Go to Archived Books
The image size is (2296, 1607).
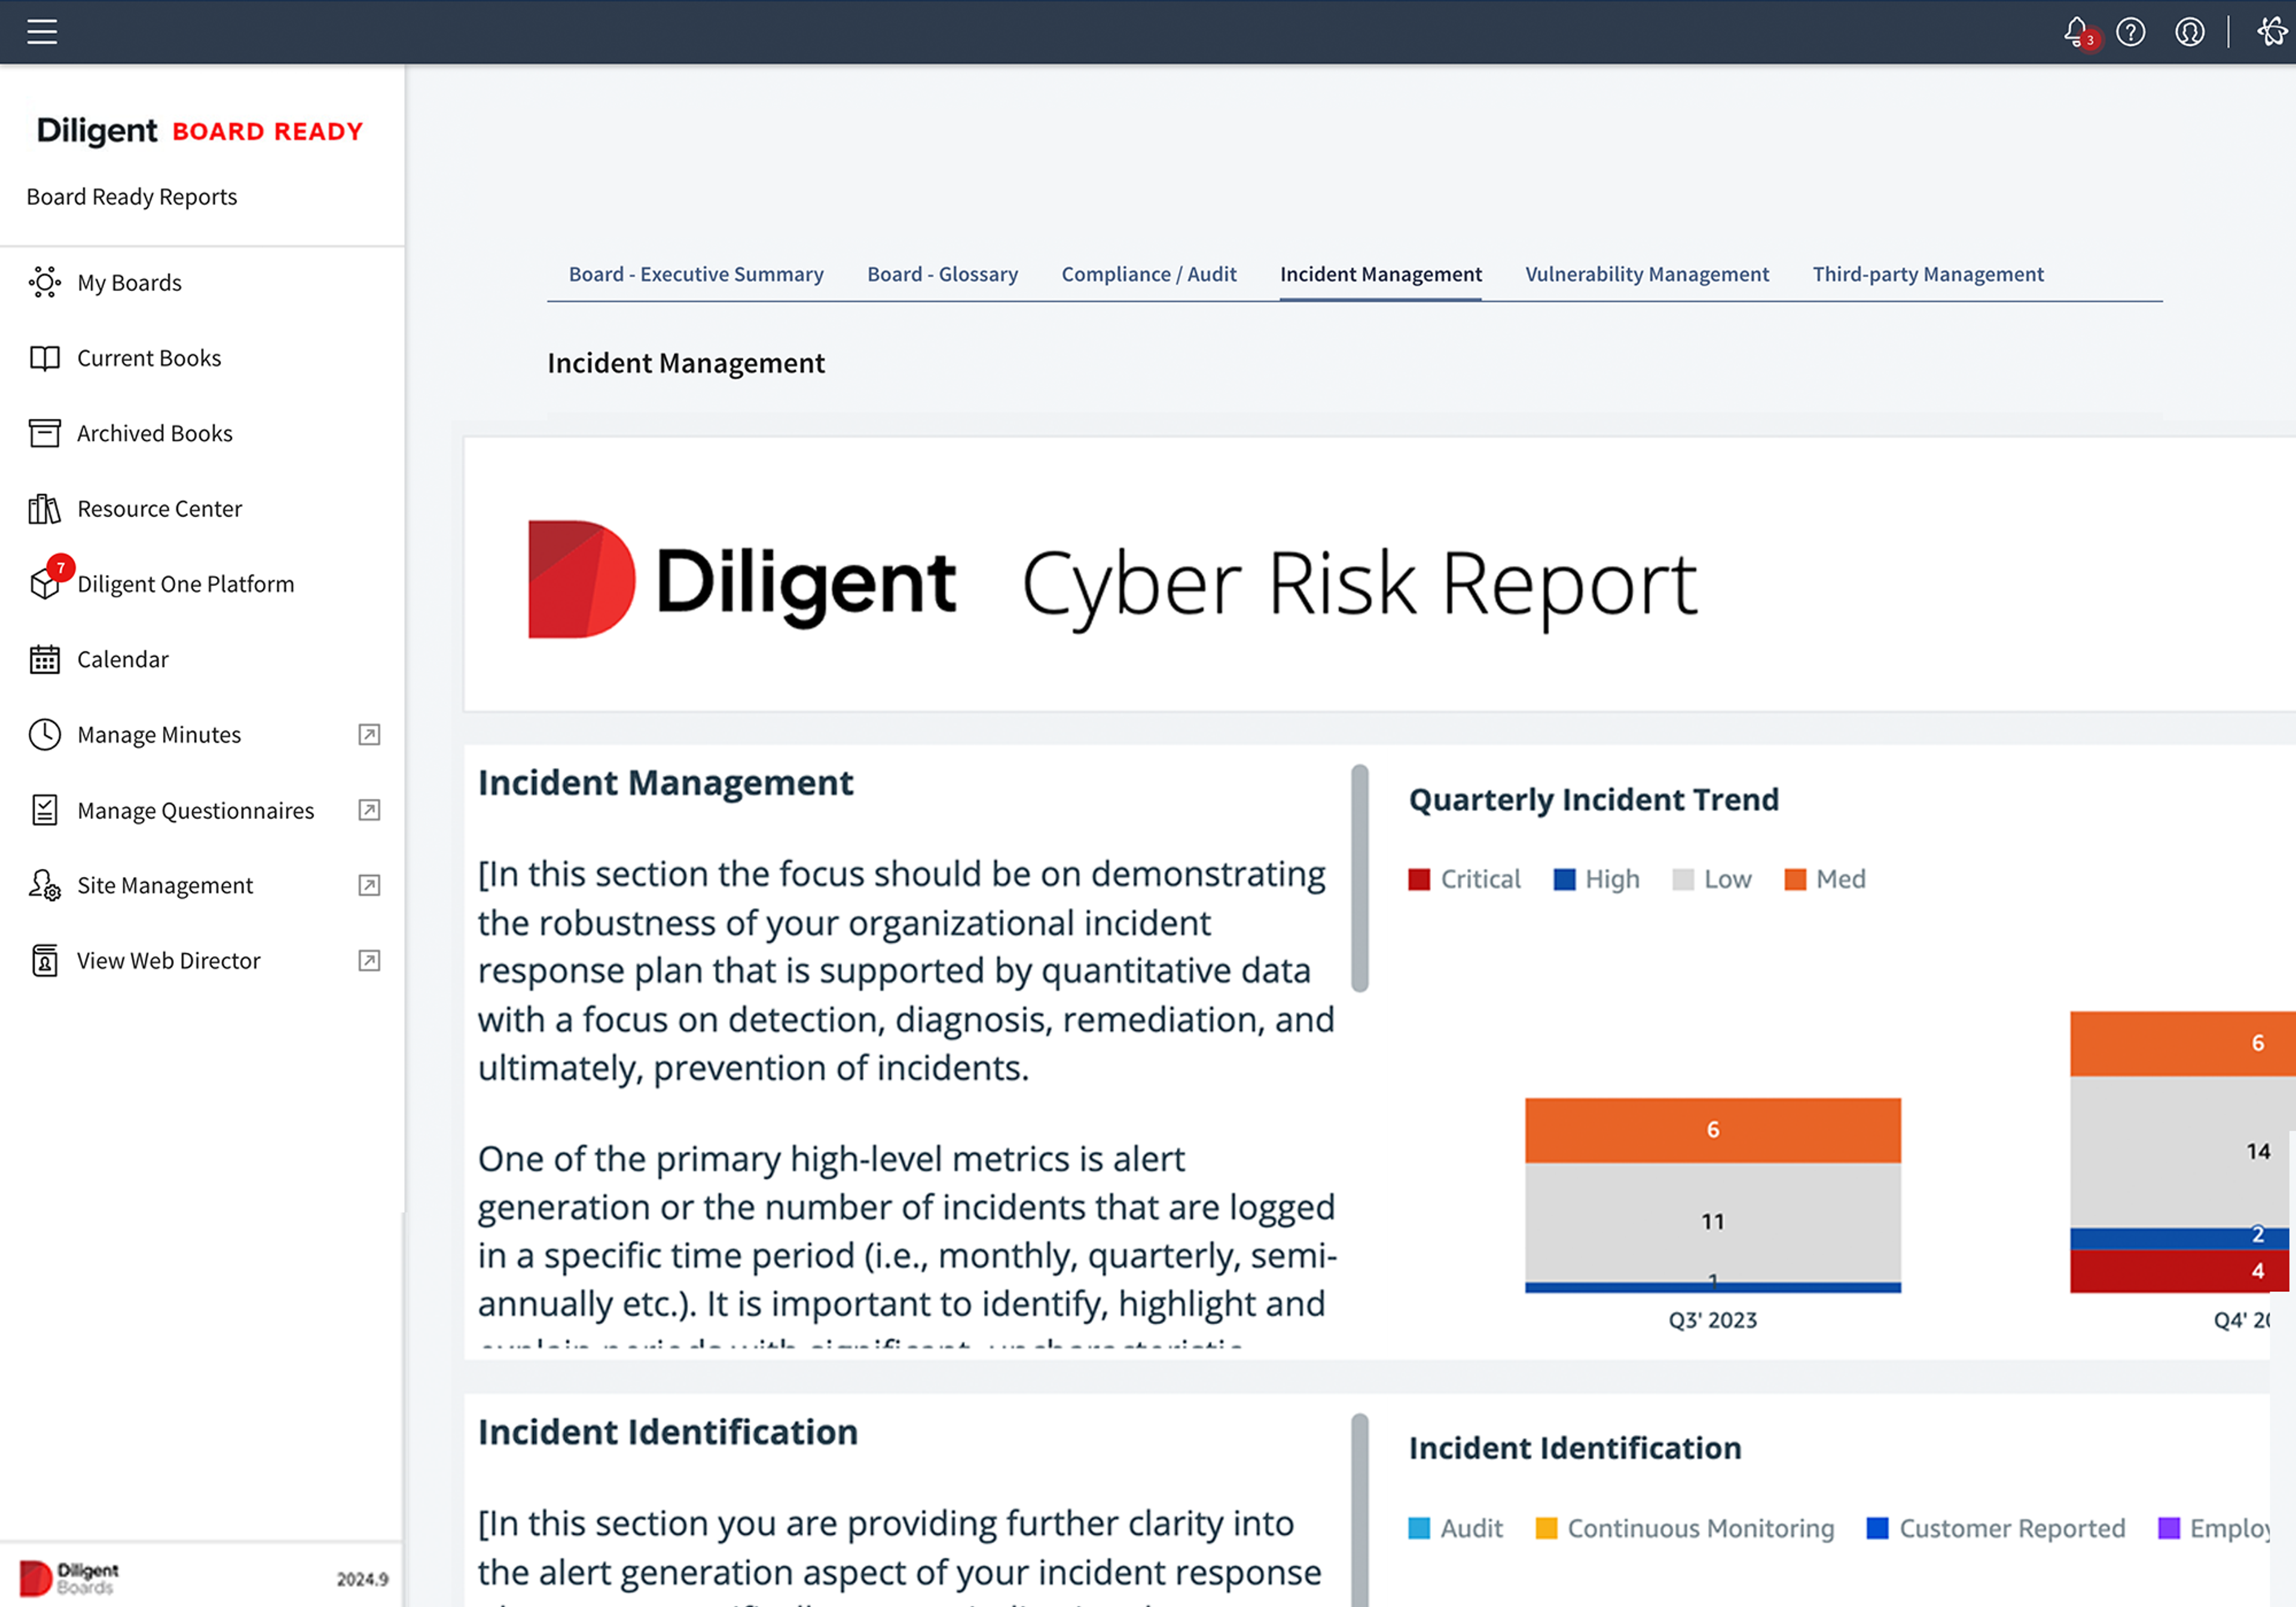coord(155,433)
